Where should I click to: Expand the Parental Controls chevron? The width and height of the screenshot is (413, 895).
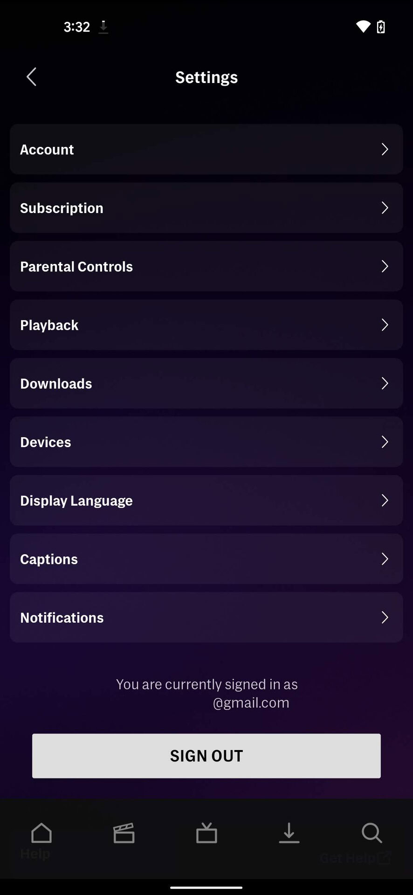385,266
